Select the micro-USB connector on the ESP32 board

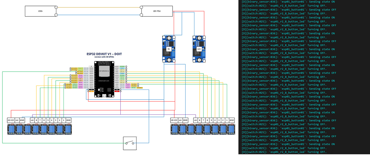pyautogui.click(x=104, y=95)
